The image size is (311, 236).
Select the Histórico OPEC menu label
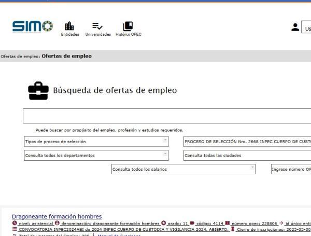129,34
